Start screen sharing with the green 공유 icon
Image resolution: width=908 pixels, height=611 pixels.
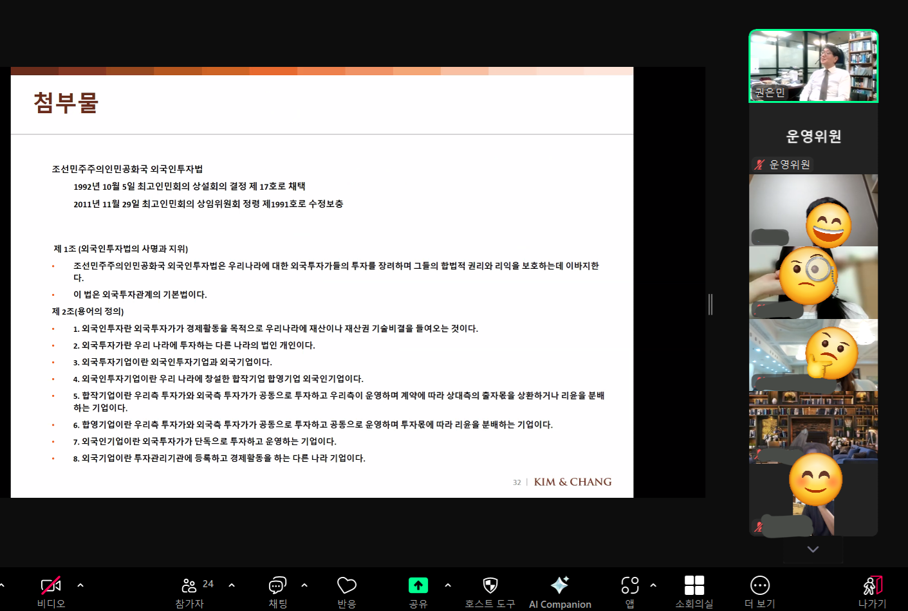[x=418, y=585]
